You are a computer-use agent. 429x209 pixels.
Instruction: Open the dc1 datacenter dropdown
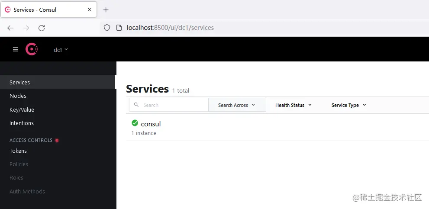point(61,50)
